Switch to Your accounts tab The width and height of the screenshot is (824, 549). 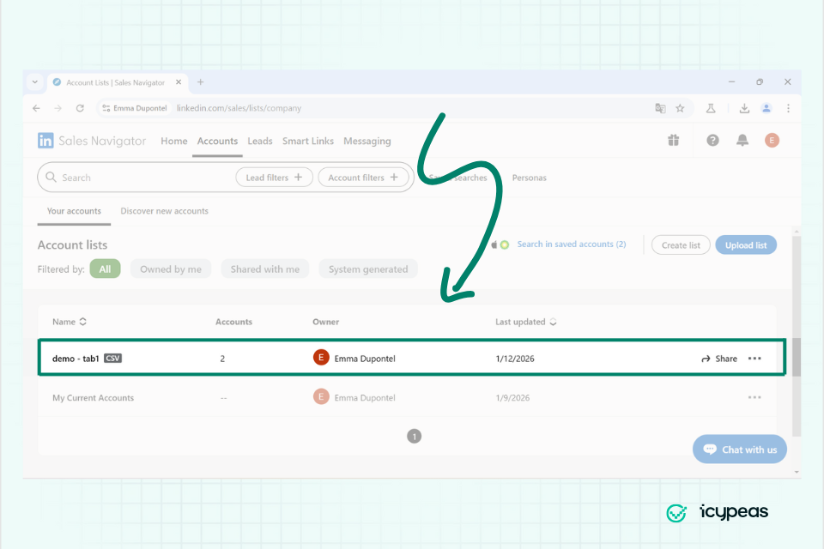click(x=74, y=211)
